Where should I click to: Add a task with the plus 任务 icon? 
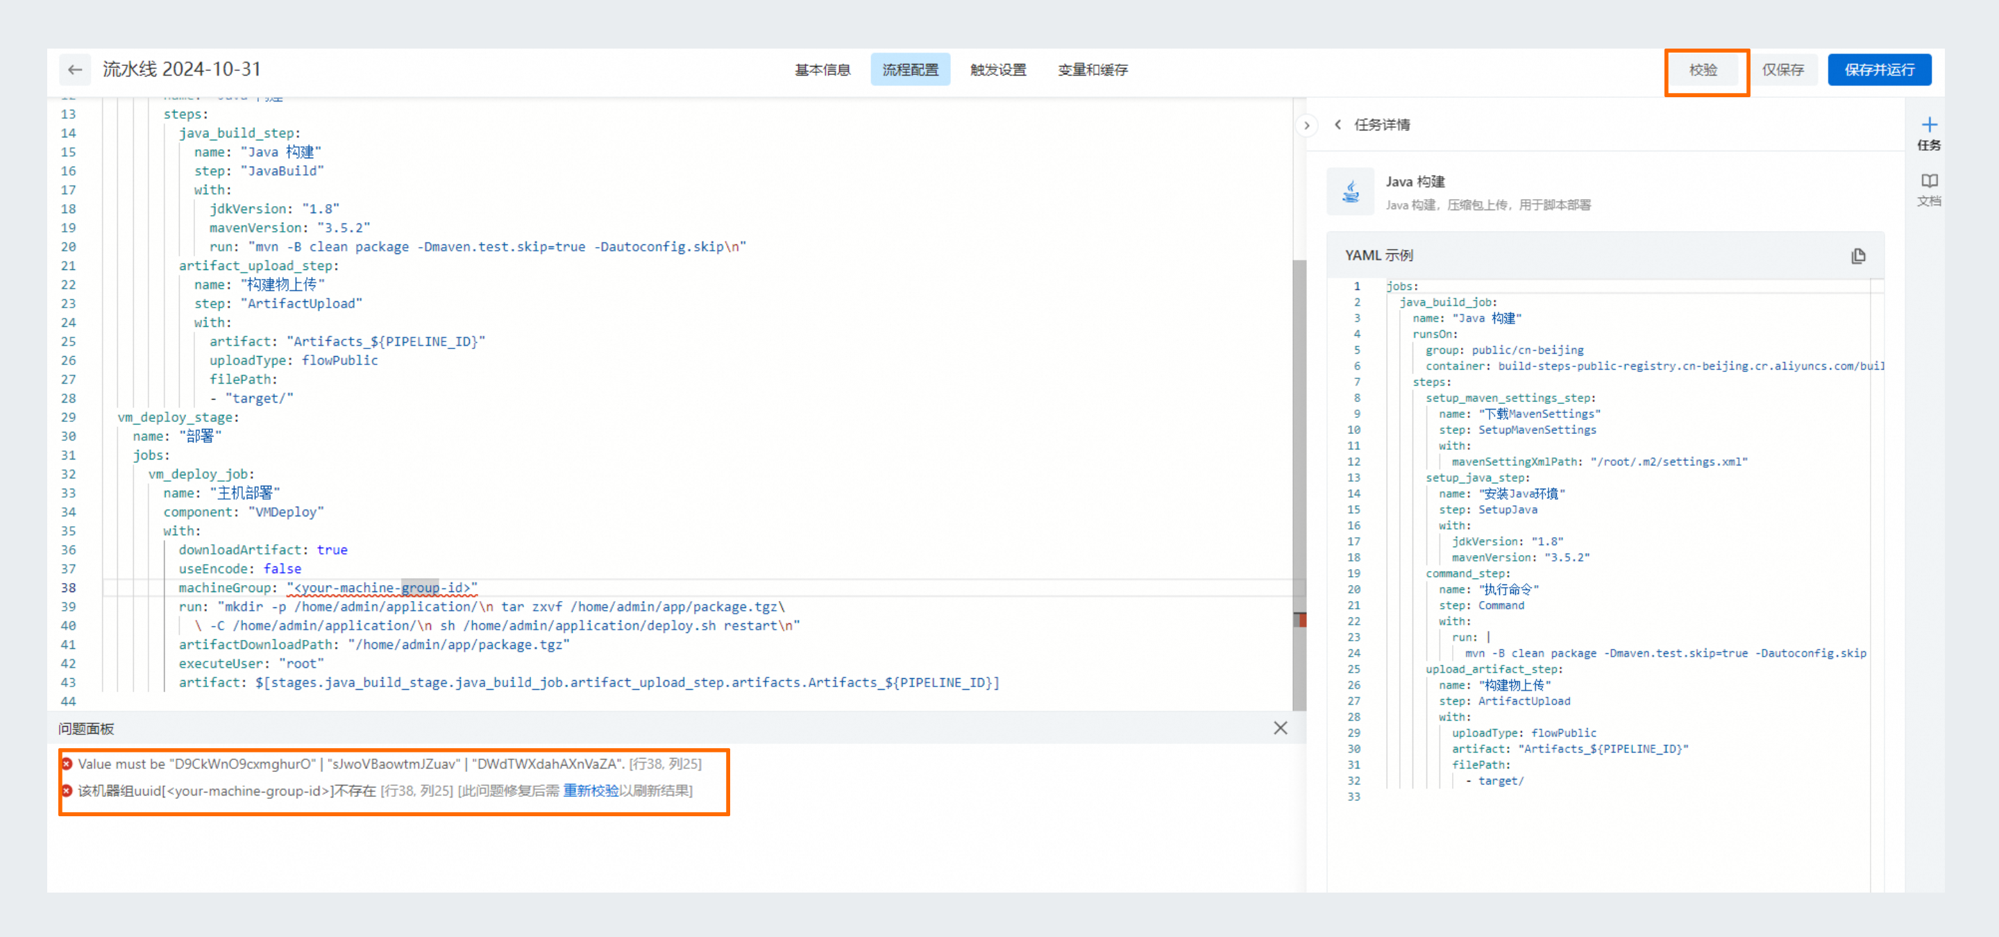point(1929,133)
